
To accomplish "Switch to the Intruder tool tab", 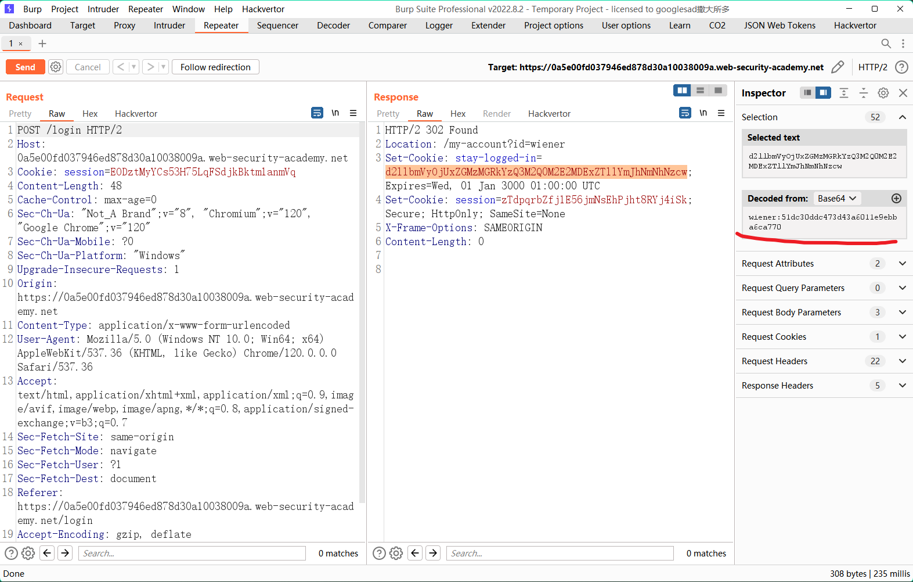I will coord(169,25).
